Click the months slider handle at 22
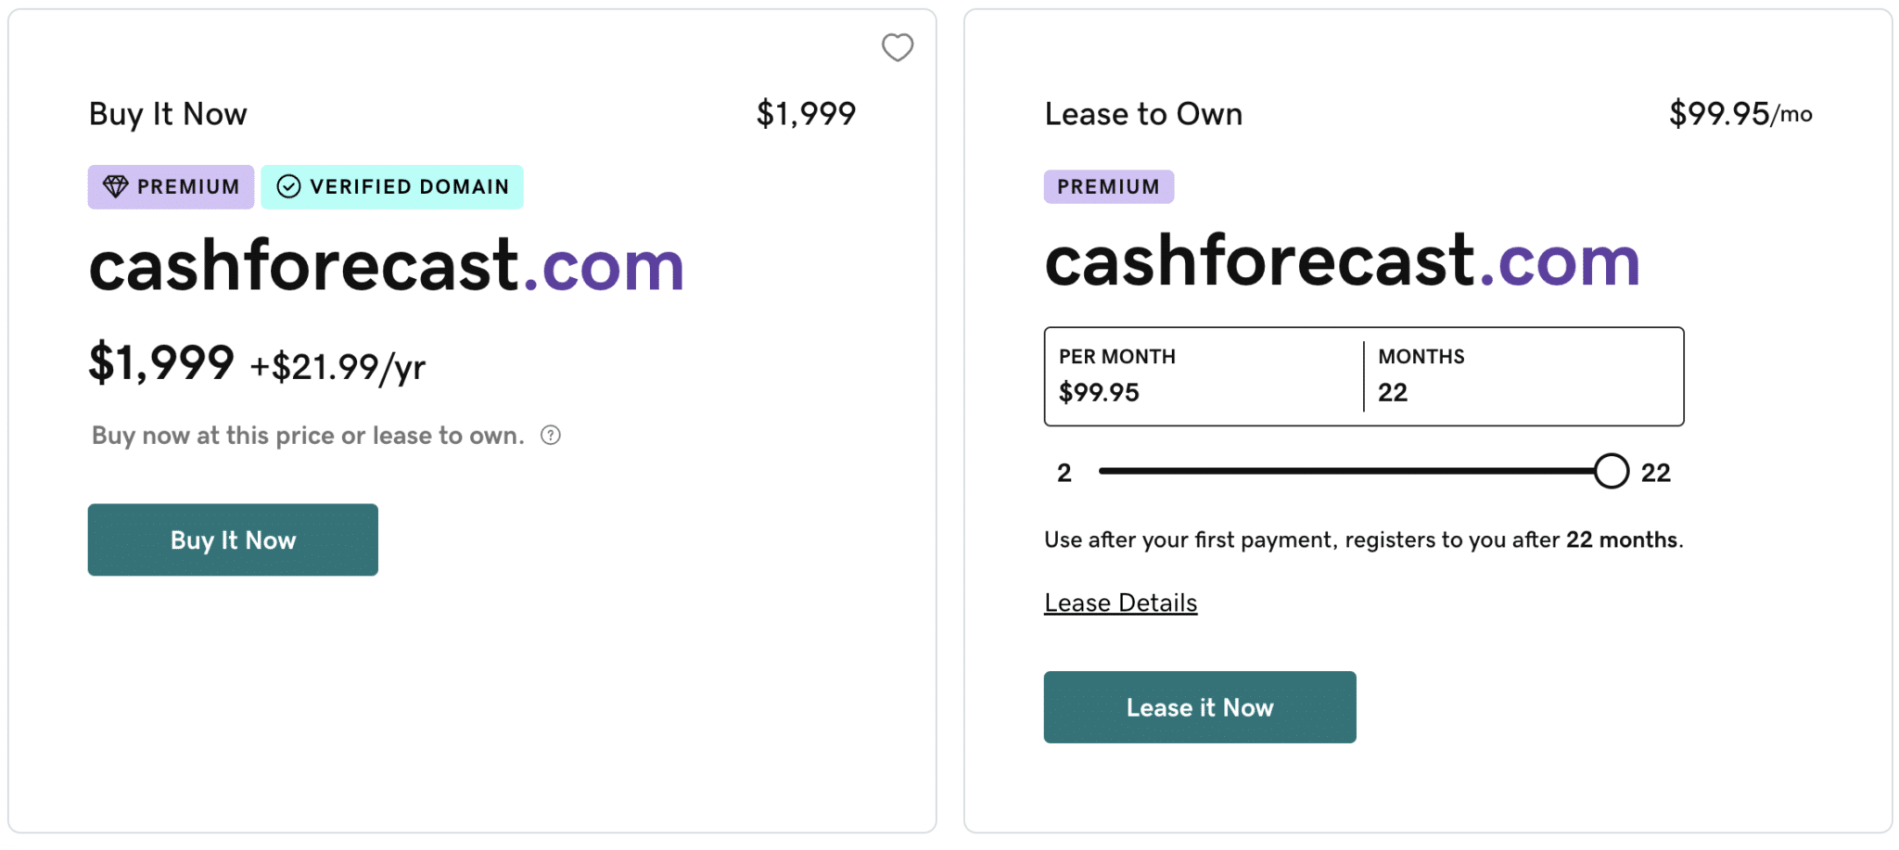This screenshot has width=1899, height=850. (1612, 471)
